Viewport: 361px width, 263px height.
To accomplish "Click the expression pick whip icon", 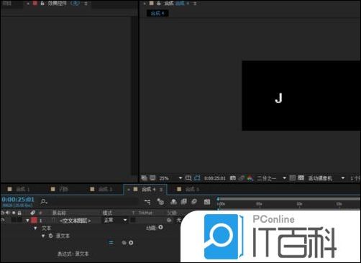I will pyautogui.click(x=124, y=243).
